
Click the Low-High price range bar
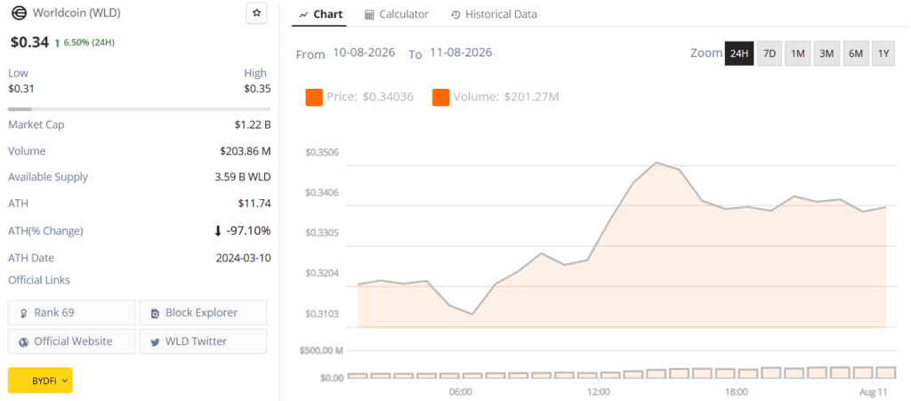point(139,109)
